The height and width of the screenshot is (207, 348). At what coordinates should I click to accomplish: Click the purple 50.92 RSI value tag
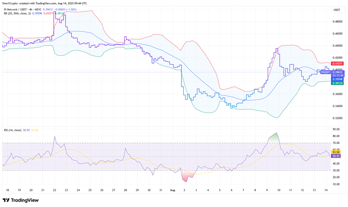pos(336,156)
